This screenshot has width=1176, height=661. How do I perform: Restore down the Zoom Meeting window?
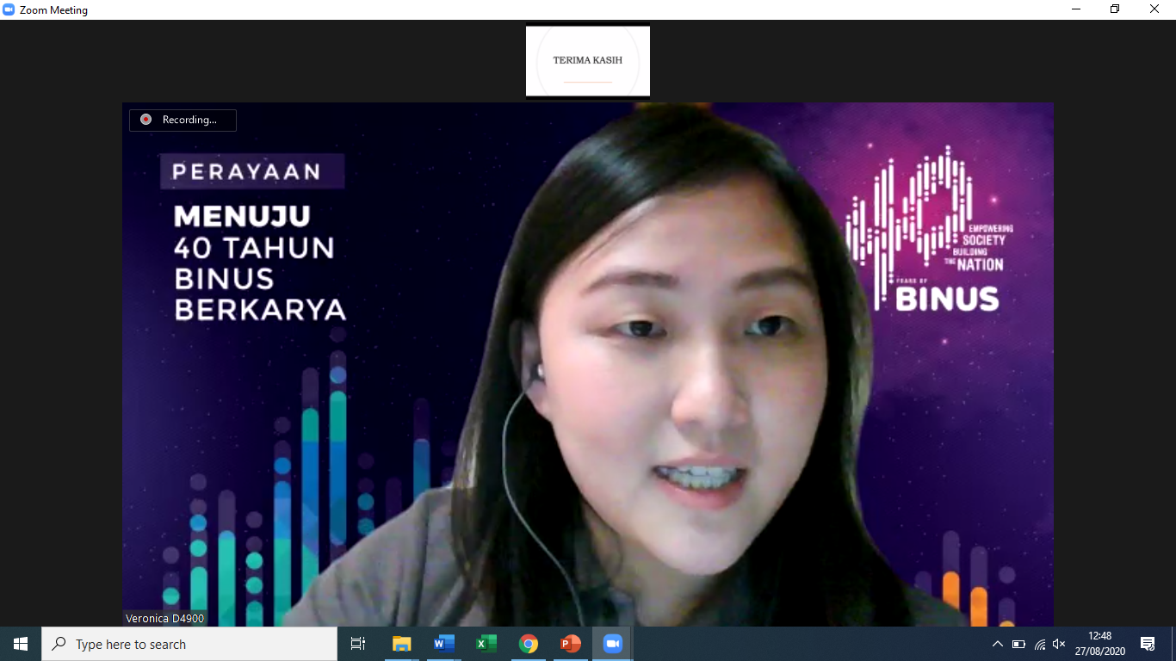[x=1115, y=9]
